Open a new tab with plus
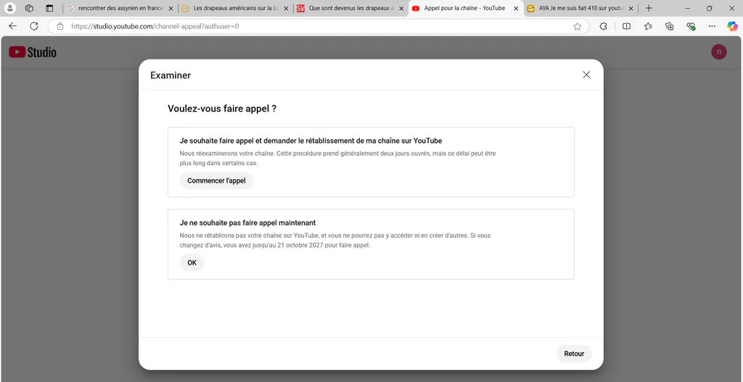 coord(649,8)
